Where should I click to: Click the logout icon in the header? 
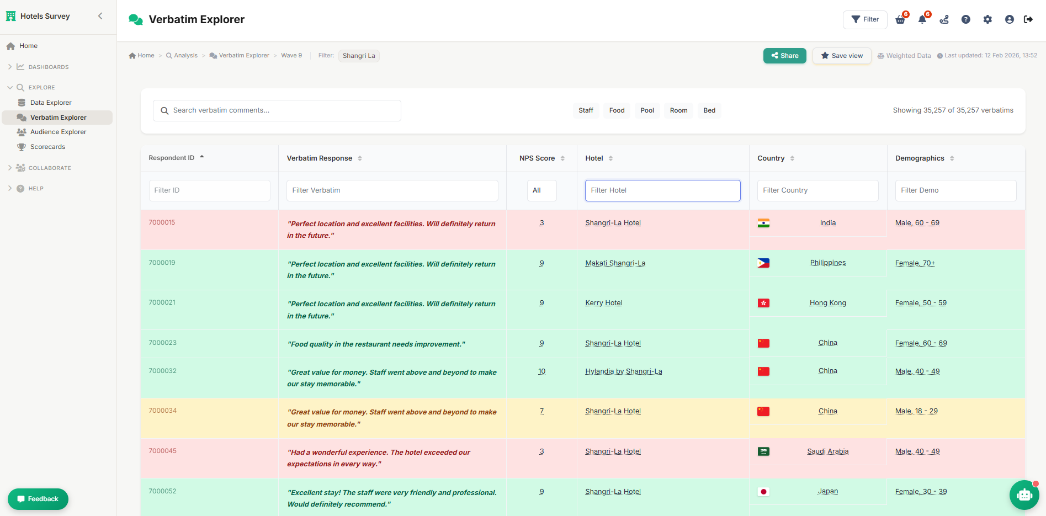click(1029, 19)
